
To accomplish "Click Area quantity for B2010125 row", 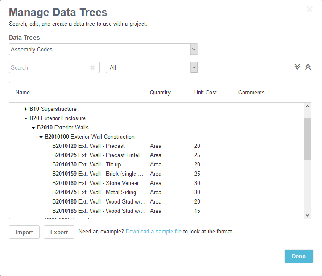I will [x=156, y=155].
